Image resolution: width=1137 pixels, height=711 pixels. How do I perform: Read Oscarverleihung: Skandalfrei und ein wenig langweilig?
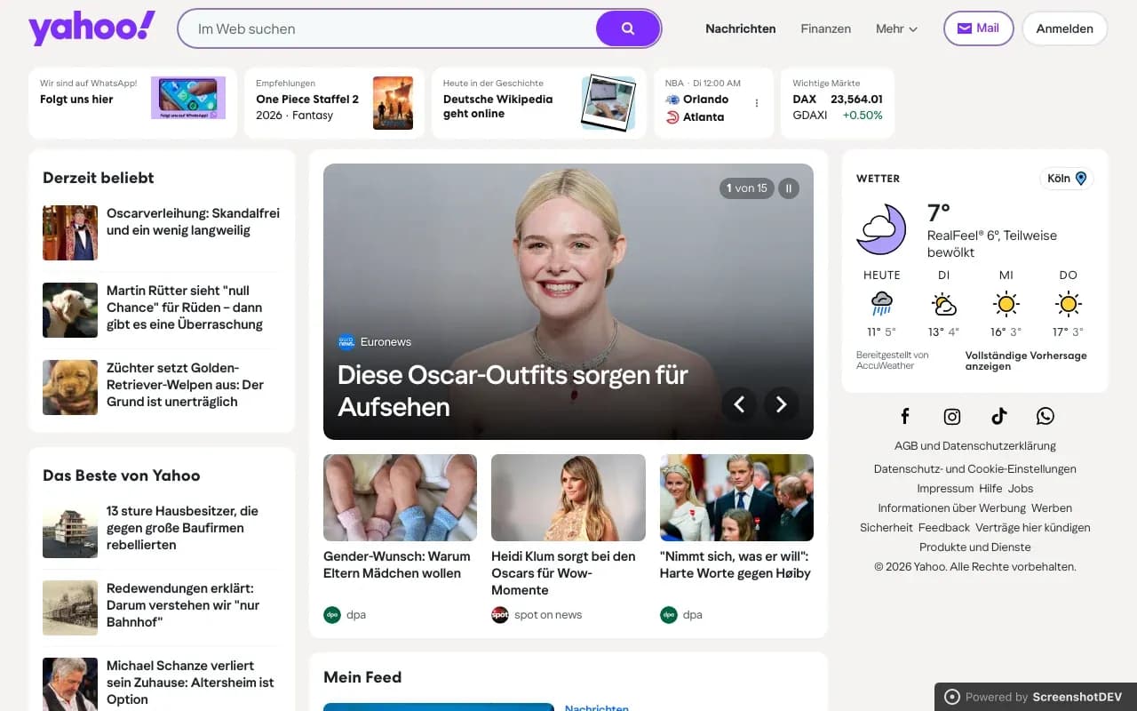point(193,222)
